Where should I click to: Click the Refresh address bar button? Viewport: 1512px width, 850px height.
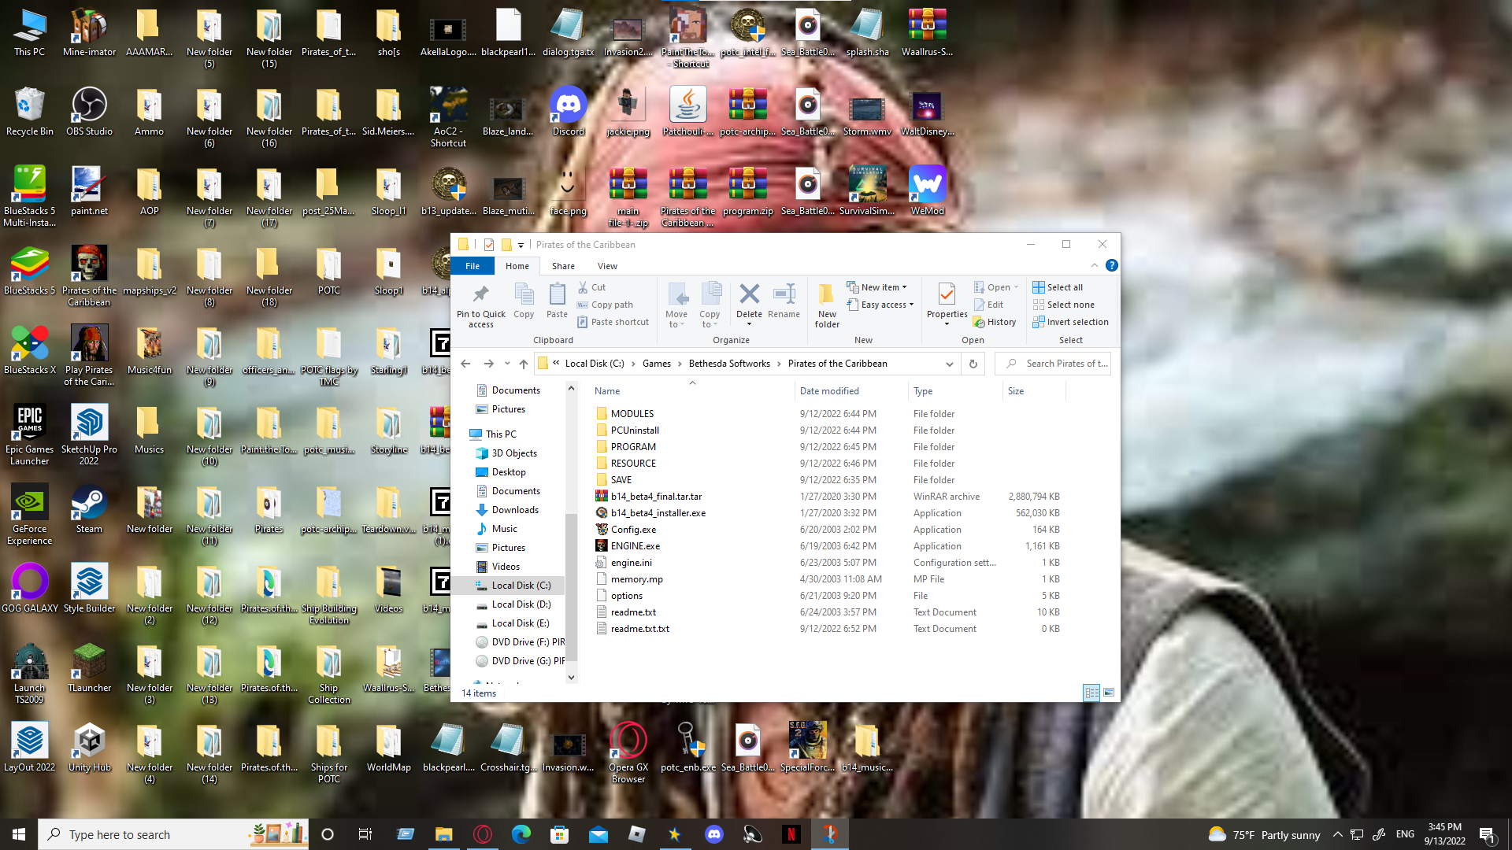tap(973, 364)
